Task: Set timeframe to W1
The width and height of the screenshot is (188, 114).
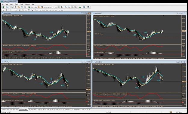Action: (x=59, y=10)
